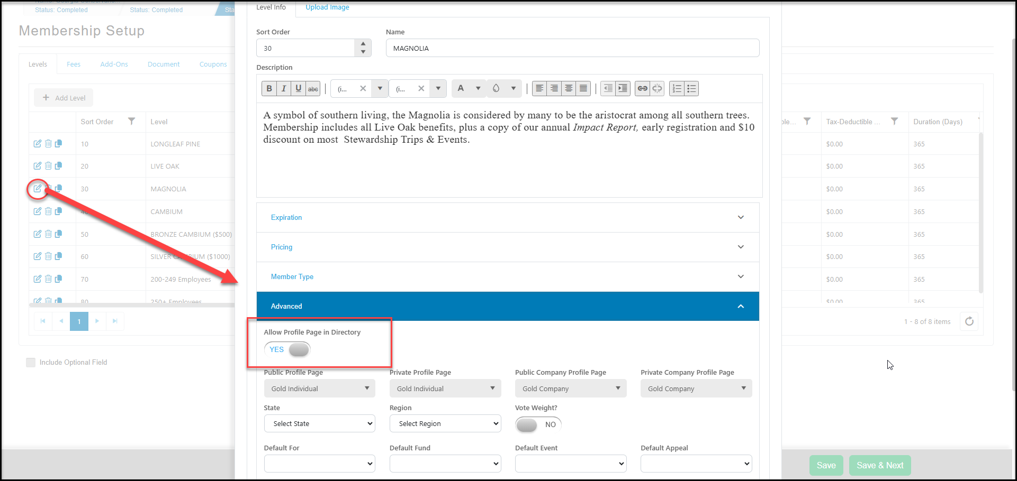Check Include Optional Field box
The image size is (1017, 481).
click(x=31, y=362)
